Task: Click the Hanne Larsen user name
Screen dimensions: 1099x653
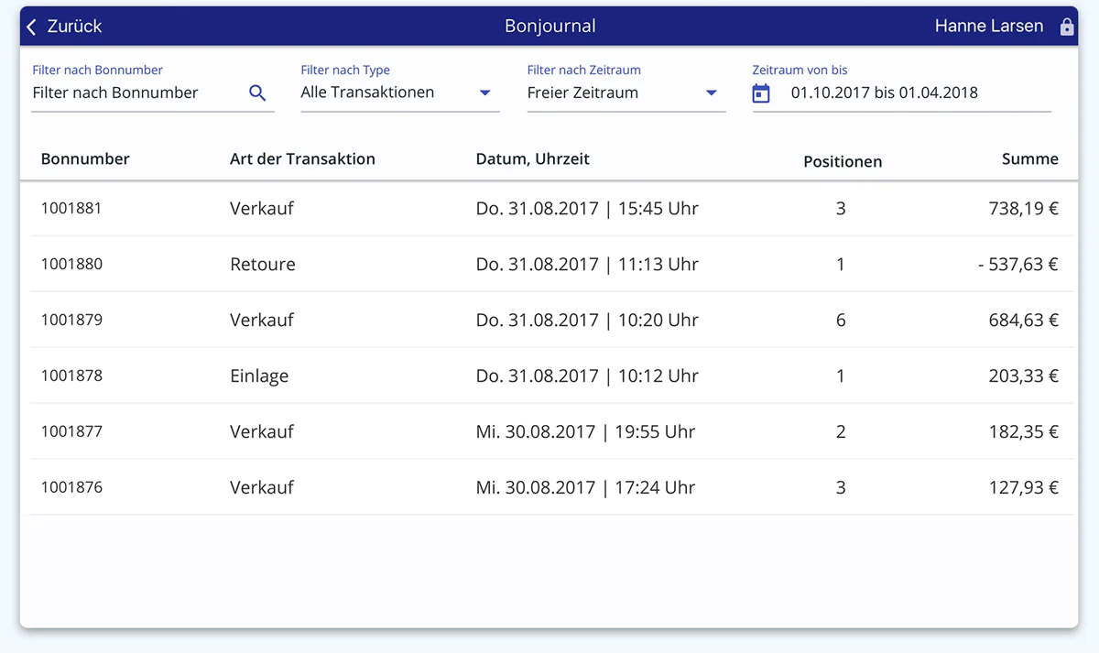Action: (989, 27)
